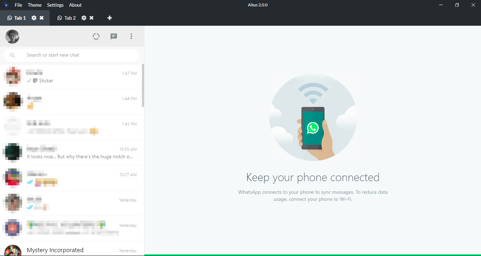Screen dimensions: 481x256
Task: Open the Status circle icon
Action: 96,36
